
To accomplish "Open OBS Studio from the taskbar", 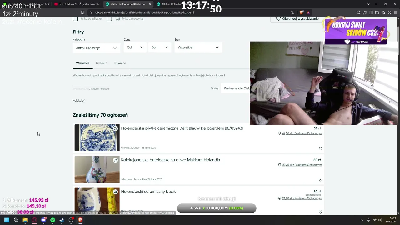I will click(x=71, y=220).
